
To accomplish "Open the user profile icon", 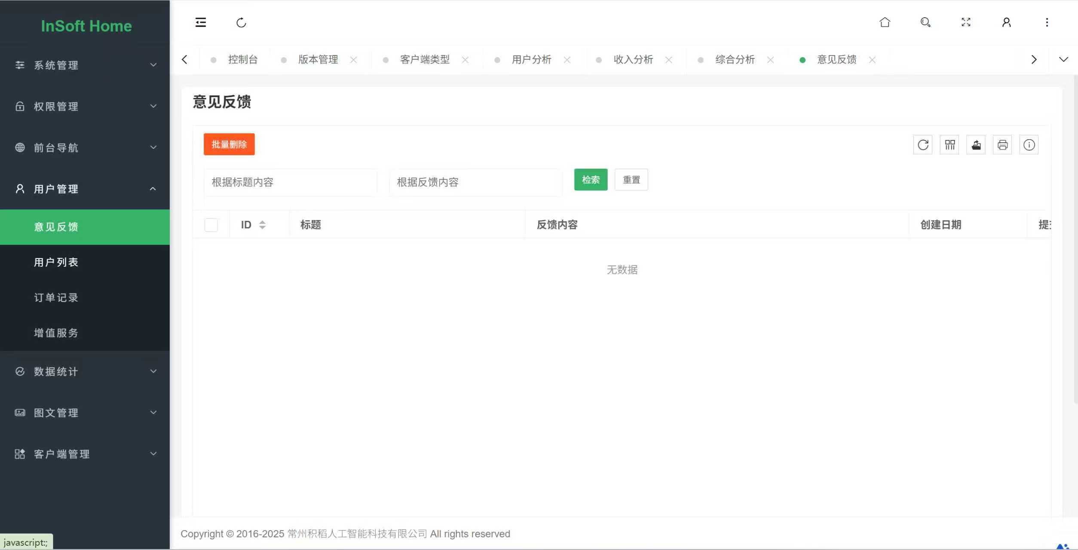I will coord(1006,22).
